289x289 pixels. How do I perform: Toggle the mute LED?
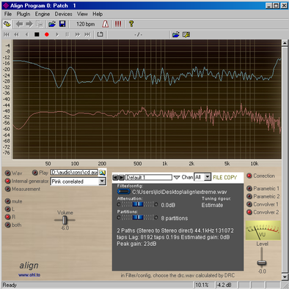(x=8, y=201)
